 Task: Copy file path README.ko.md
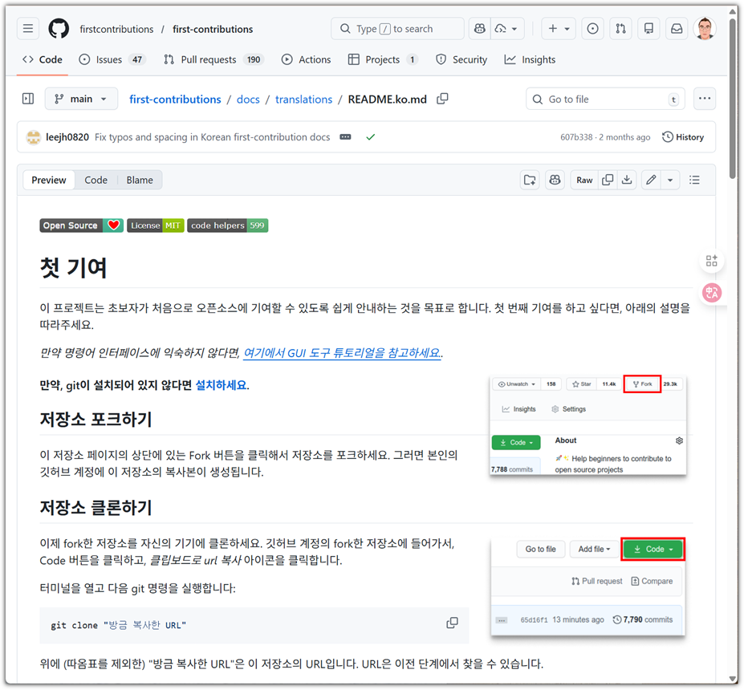pos(442,99)
